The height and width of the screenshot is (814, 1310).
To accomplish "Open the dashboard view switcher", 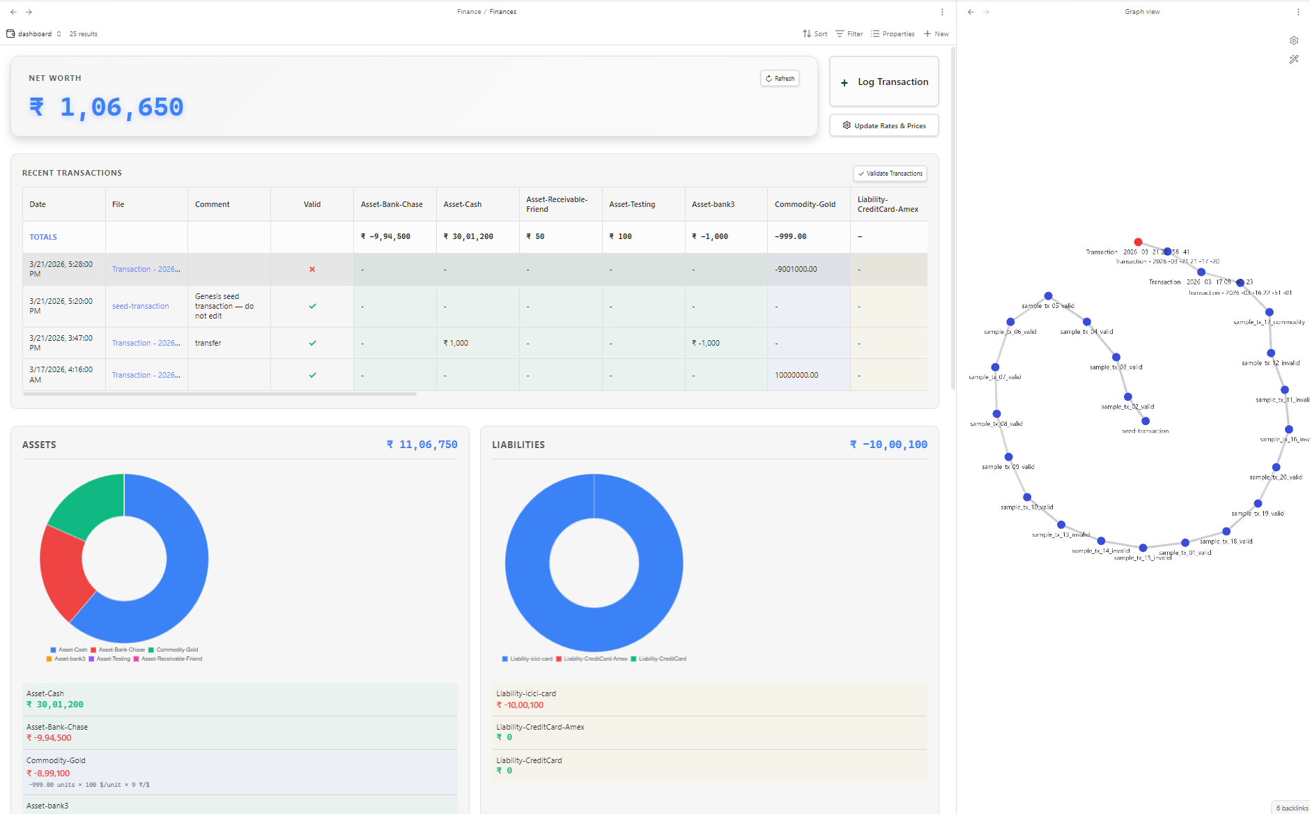I will pos(34,33).
